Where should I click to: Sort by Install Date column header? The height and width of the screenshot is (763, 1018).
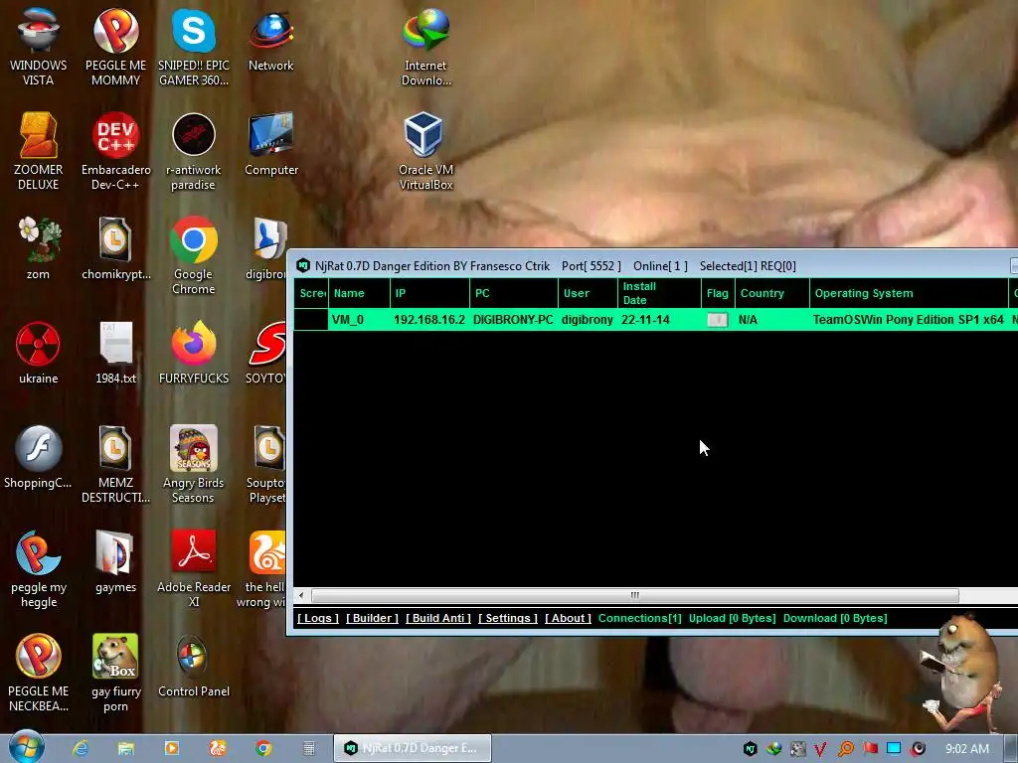click(x=659, y=293)
